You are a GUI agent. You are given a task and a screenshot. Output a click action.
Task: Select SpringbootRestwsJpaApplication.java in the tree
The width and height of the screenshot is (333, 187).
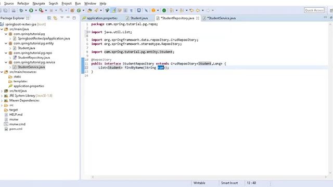click(x=44, y=38)
